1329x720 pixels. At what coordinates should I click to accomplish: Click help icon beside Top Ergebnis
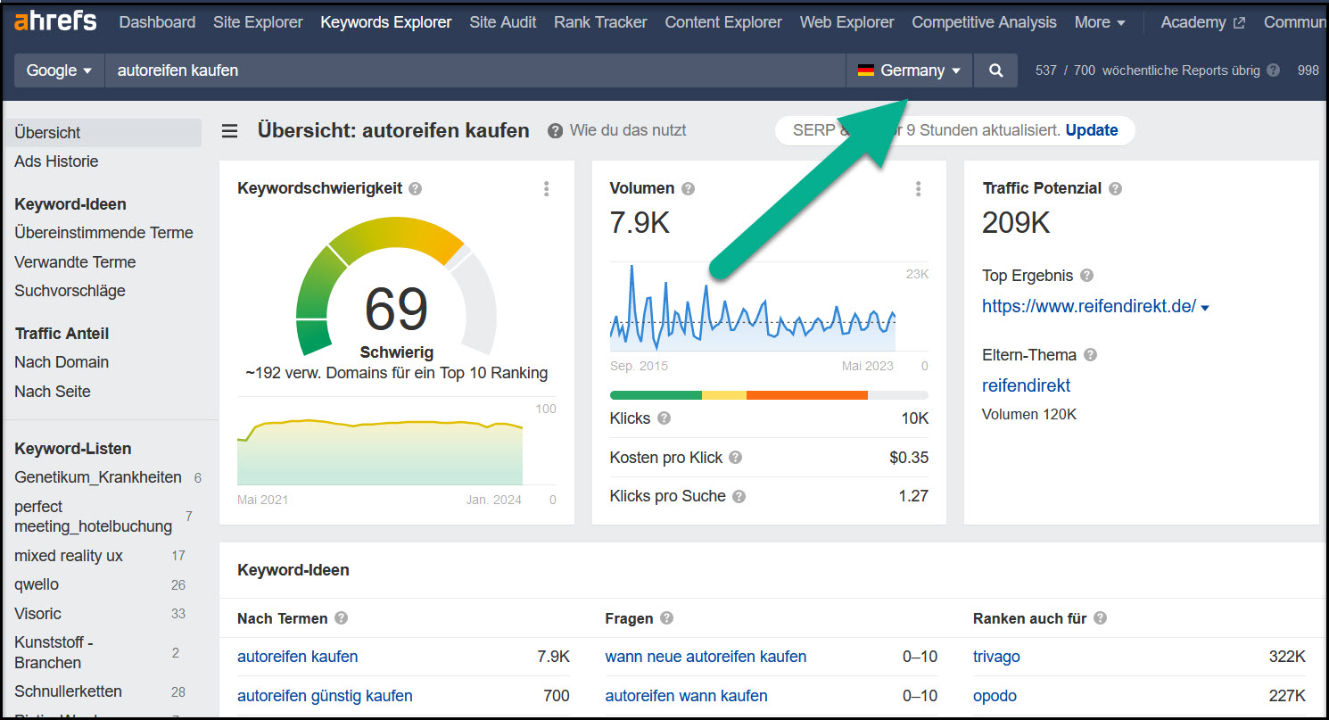point(1086,276)
